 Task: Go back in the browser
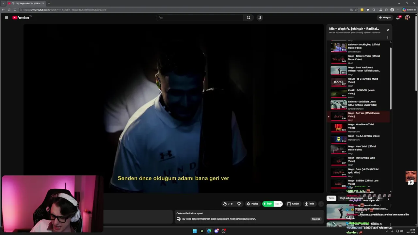point(3,10)
